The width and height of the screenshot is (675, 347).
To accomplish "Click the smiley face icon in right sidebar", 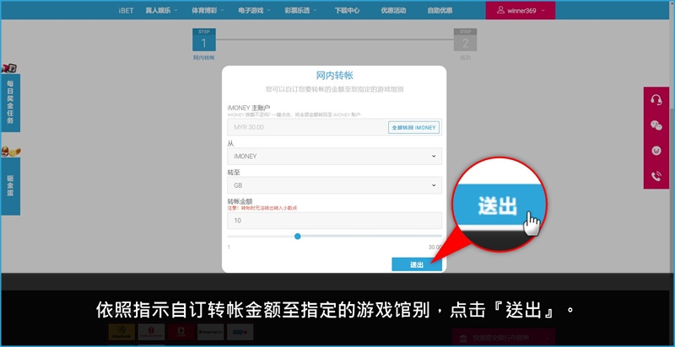I will [x=656, y=151].
